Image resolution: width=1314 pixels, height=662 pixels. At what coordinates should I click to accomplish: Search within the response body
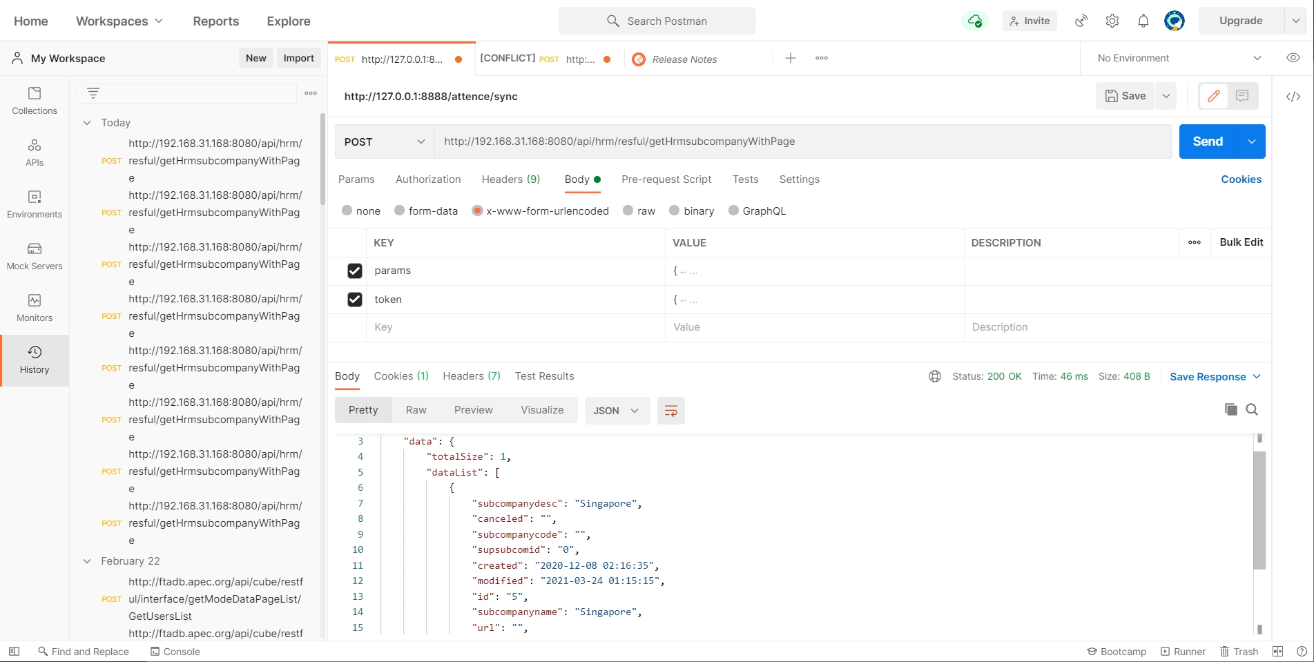[x=1251, y=409]
